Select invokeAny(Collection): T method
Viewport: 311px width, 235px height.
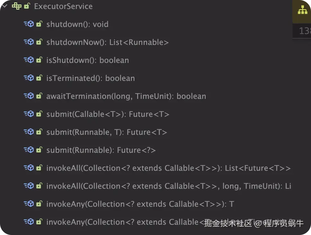click(140, 204)
